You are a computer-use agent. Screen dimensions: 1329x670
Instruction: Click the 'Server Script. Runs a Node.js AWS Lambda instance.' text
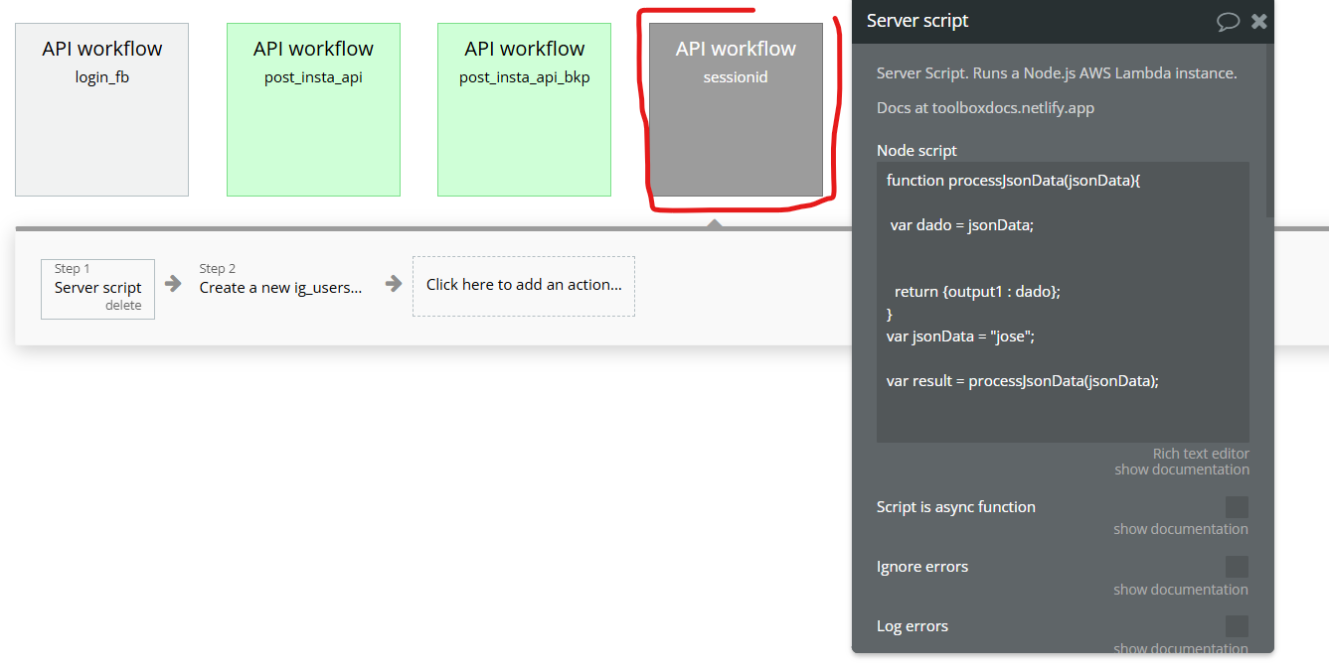click(x=1057, y=73)
